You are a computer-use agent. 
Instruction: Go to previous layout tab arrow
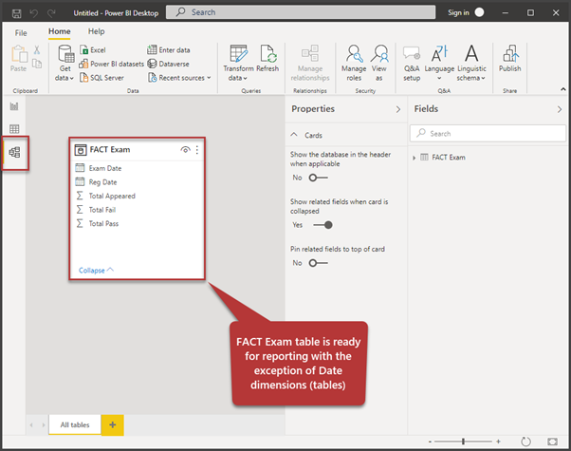pyautogui.click(x=31, y=424)
